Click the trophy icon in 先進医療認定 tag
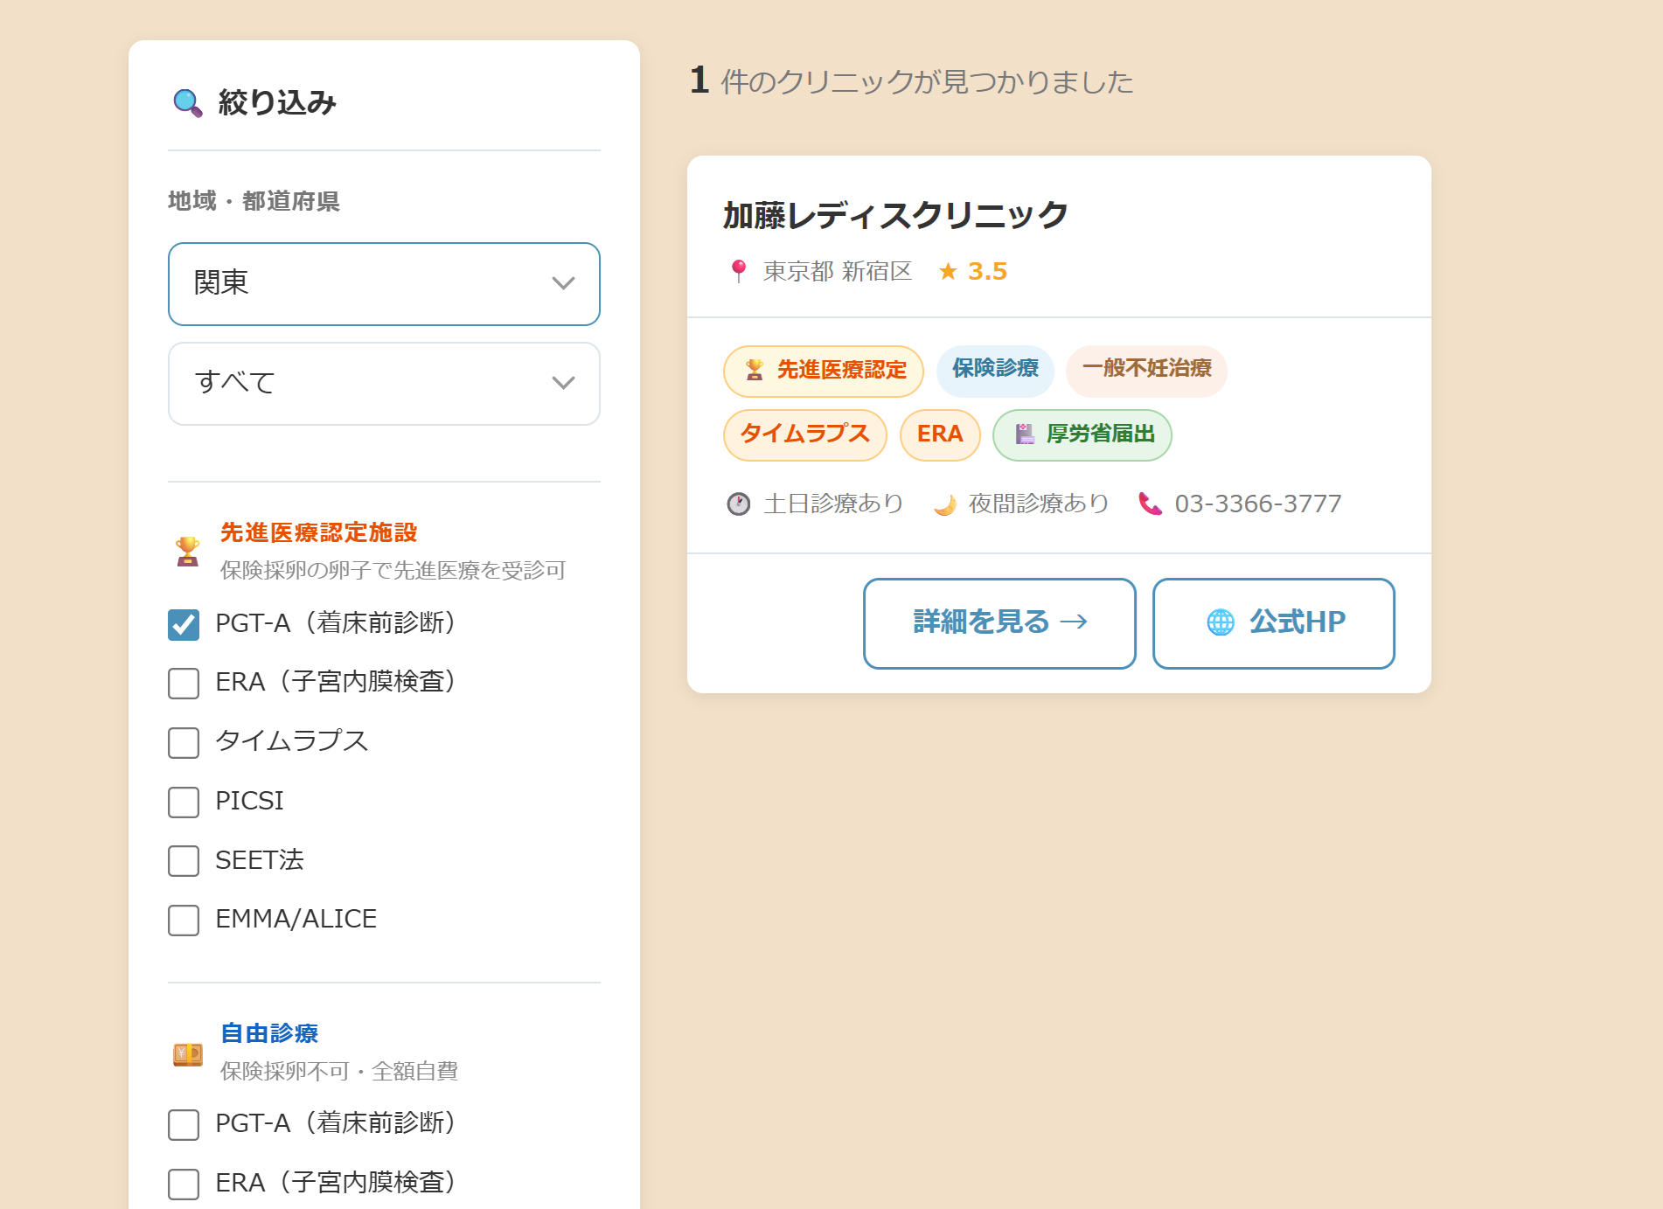The image size is (1663, 1209). coord(755,370)
